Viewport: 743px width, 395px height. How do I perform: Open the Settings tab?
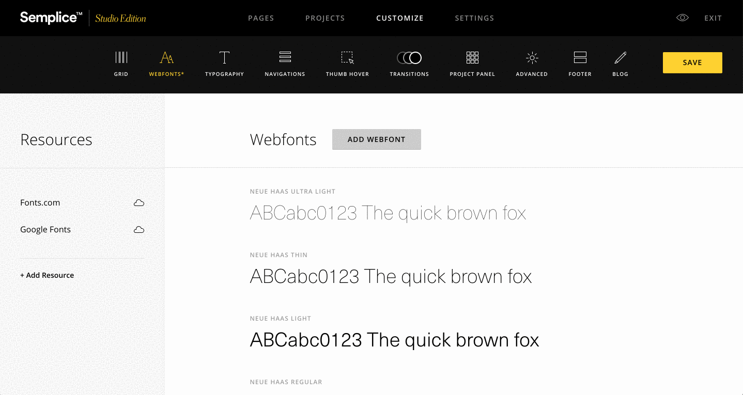[474, 18]
